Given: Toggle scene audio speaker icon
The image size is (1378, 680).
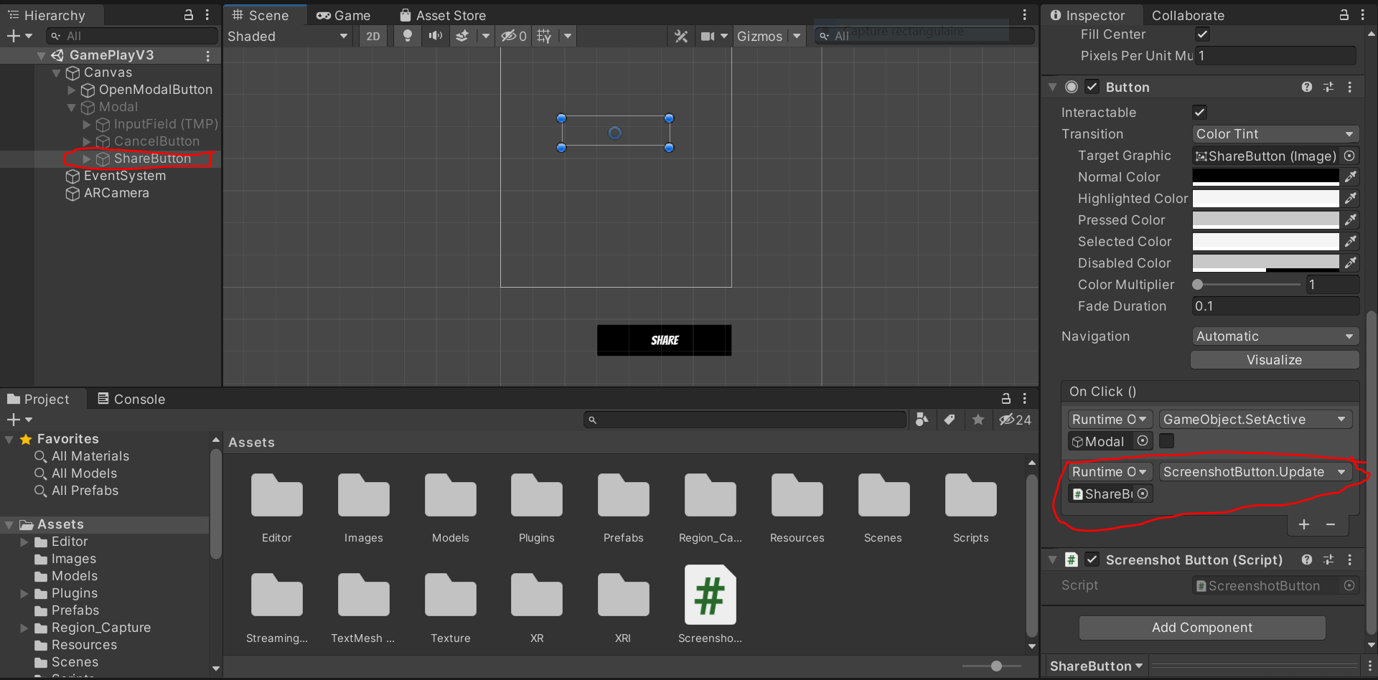Looking at the screenshot, I should 435,36.
